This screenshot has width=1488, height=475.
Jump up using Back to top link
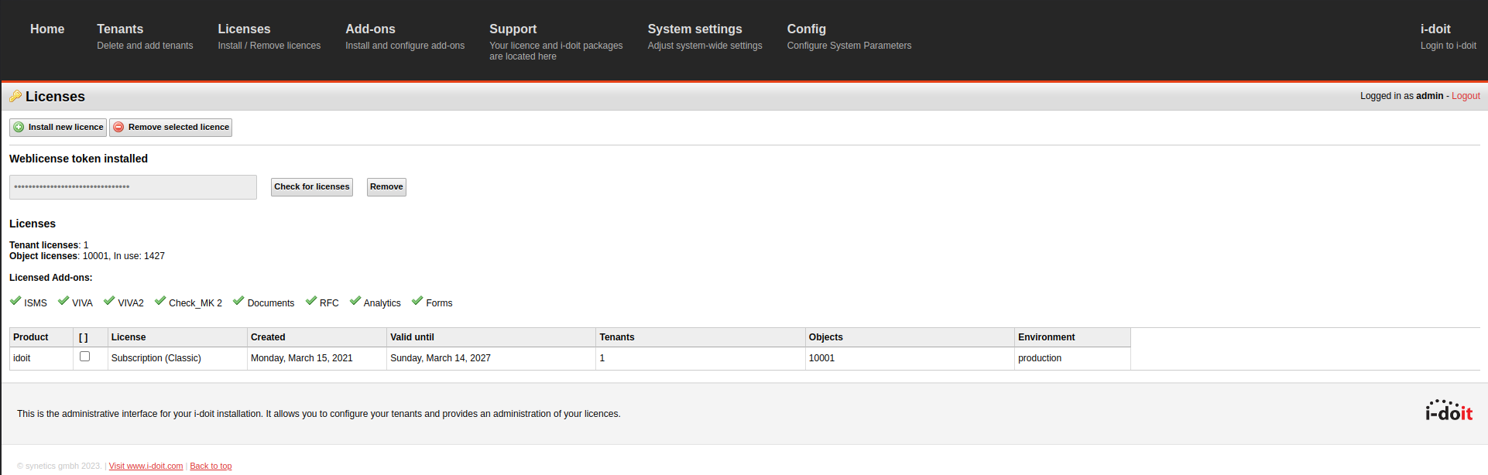point(211,466)
